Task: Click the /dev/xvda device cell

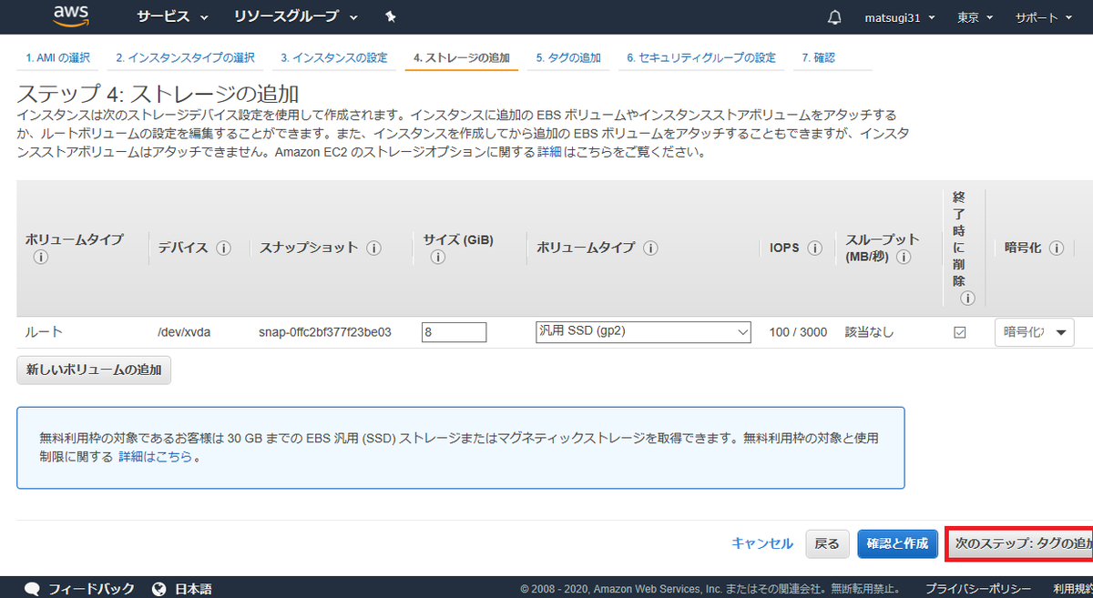Action: pos(184,332)
